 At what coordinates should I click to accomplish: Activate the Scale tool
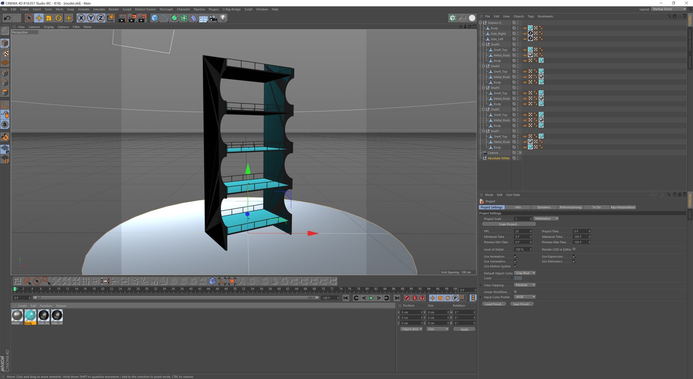coord(49,18)
